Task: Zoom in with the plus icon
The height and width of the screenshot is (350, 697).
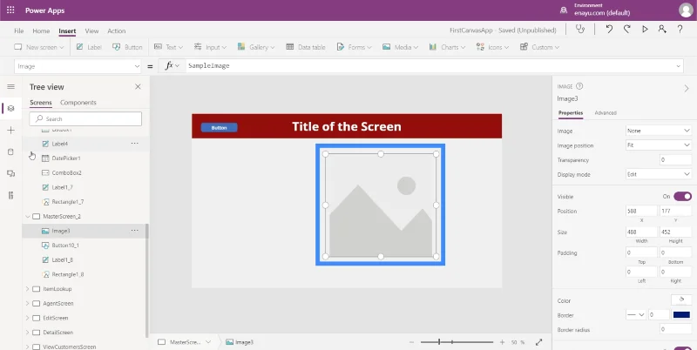Action: [503, 342]
